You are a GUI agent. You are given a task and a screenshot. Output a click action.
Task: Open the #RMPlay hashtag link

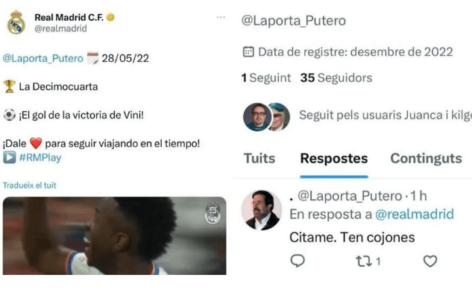click(x=40, y=157)
